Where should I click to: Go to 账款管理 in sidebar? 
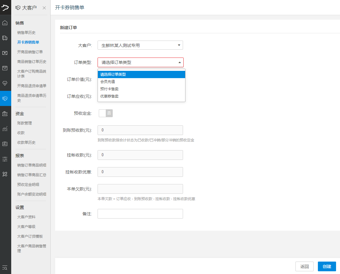point(25,123)
